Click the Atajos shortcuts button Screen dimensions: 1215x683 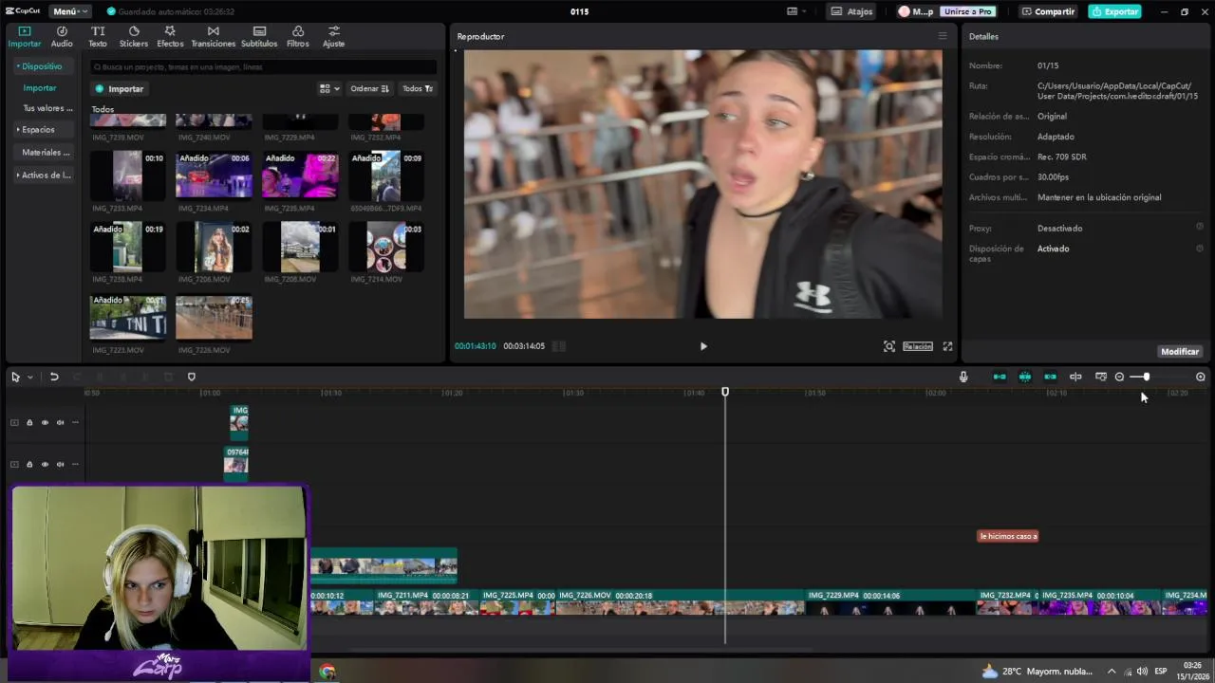tap(851, 11)
